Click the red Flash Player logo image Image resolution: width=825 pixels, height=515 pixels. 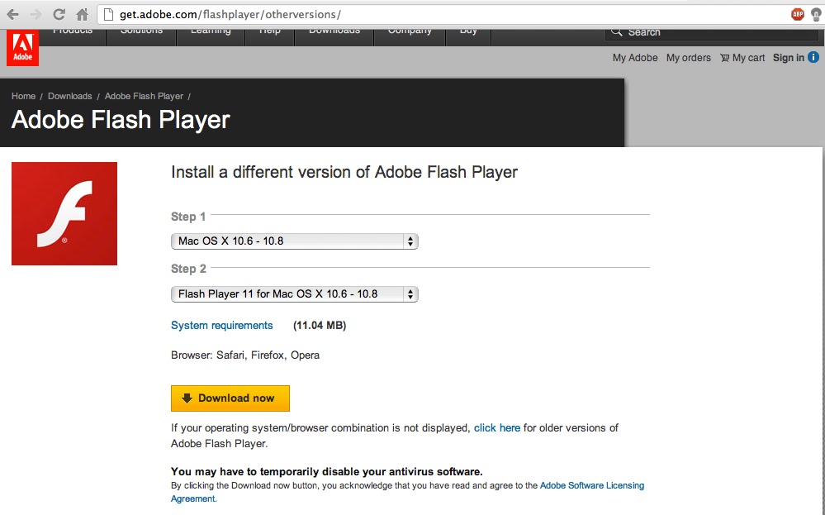tap(64, 213)
